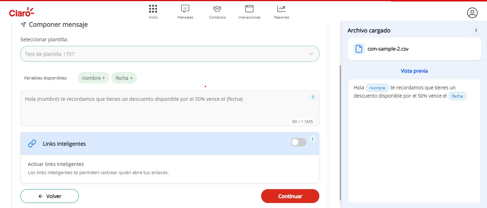Viewport: 487px width, 208px height.
Task: Open the Contactos people icon
Action: 217,9
